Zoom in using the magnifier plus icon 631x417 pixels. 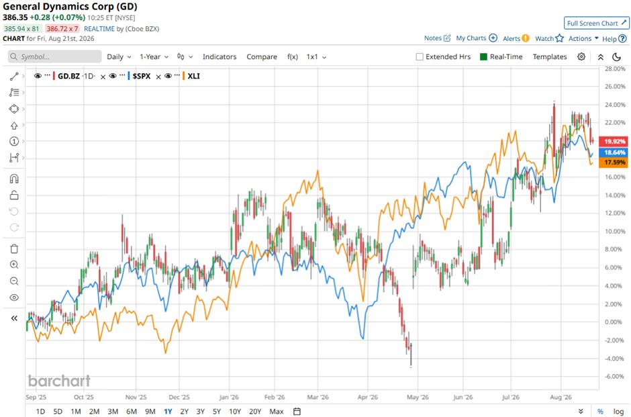tap(14, 265)
